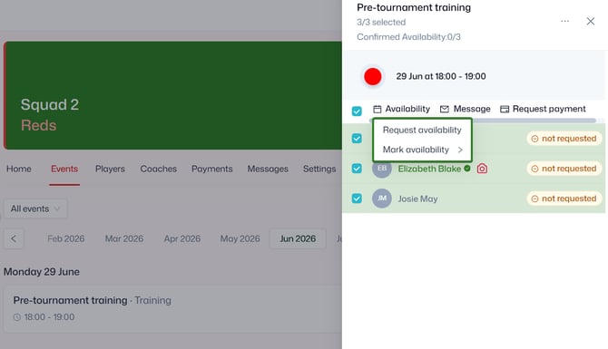Click the red event color circle
This screenshot has height=349, width=608.
pos(373,76)
